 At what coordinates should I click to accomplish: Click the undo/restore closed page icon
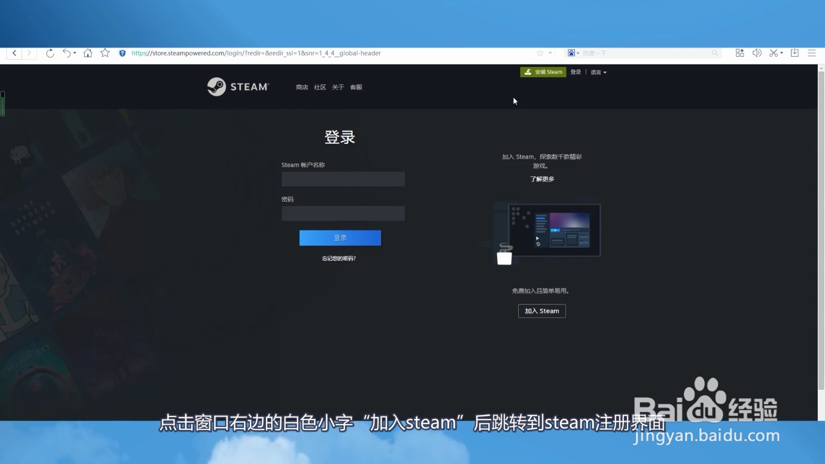[67, 53]
